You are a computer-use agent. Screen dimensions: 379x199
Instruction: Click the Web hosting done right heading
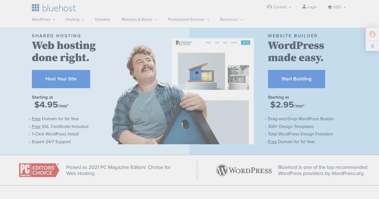pyautogui.click(x=64, y=51)
